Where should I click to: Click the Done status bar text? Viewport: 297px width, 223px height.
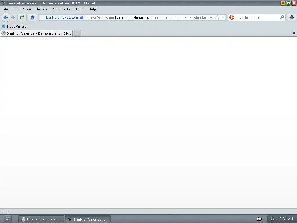tap(5, 212)
